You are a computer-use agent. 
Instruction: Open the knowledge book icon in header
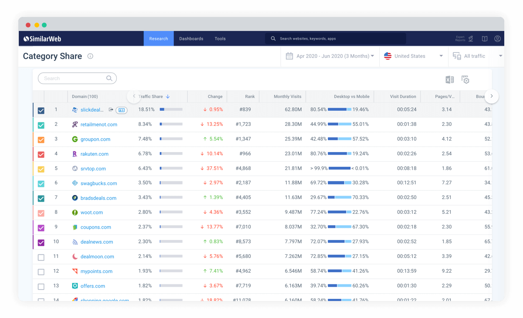pyautogui.click(x=485, y=39)
